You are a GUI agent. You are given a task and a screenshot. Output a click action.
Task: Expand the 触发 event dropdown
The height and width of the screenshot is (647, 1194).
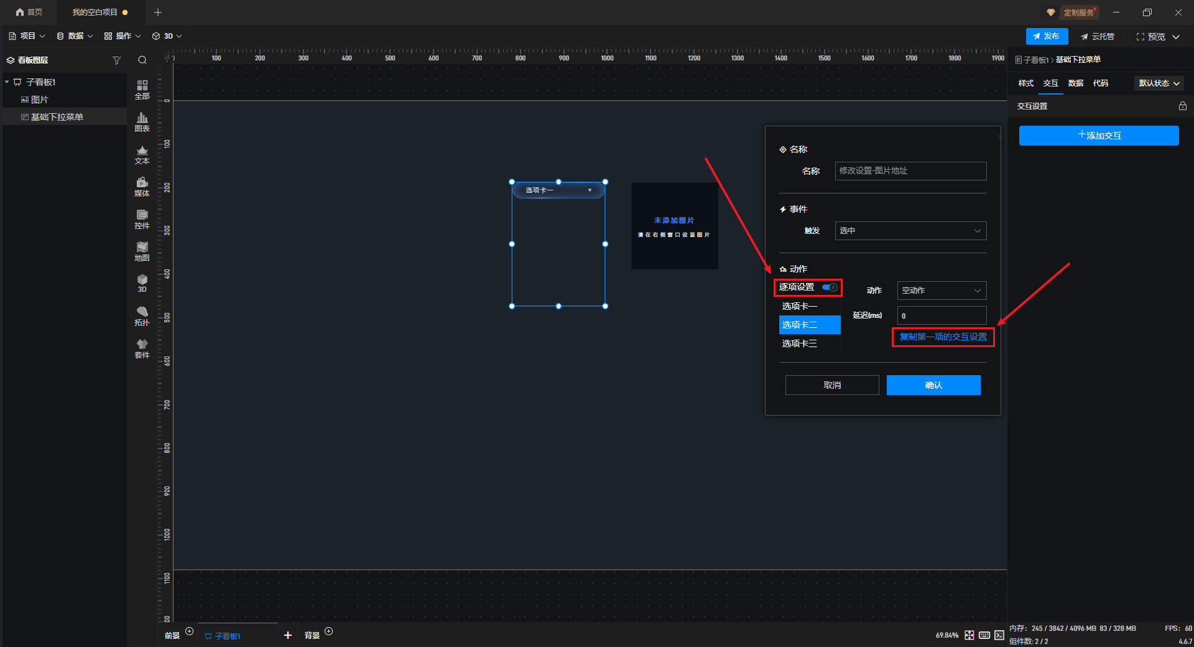coord(910,231)
